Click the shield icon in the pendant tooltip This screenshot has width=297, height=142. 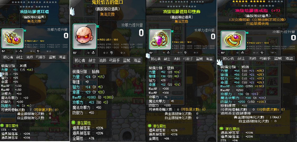[186, 53]
